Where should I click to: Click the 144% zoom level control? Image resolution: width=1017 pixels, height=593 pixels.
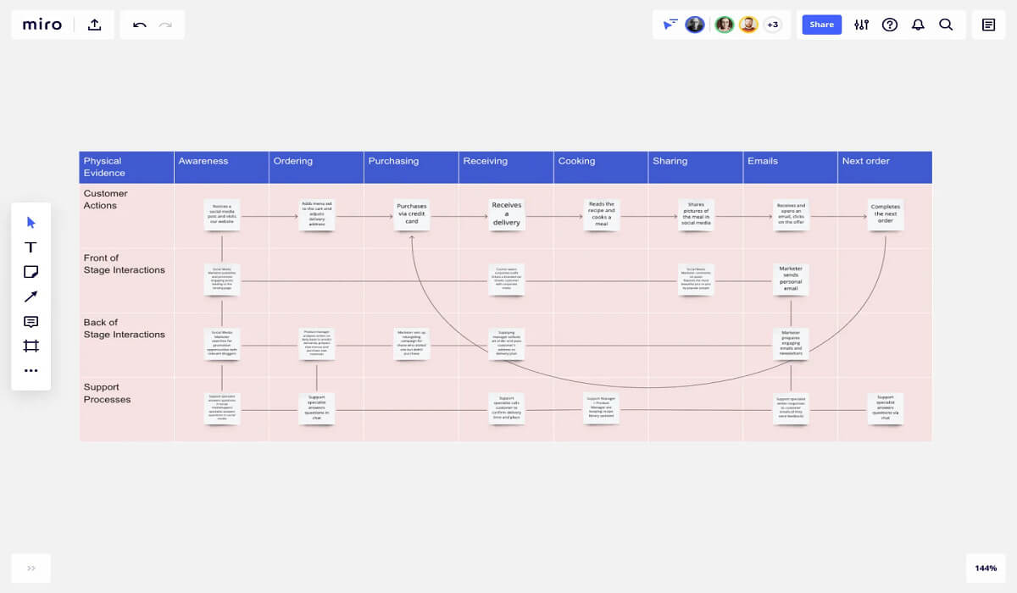(x=986, y=568)
